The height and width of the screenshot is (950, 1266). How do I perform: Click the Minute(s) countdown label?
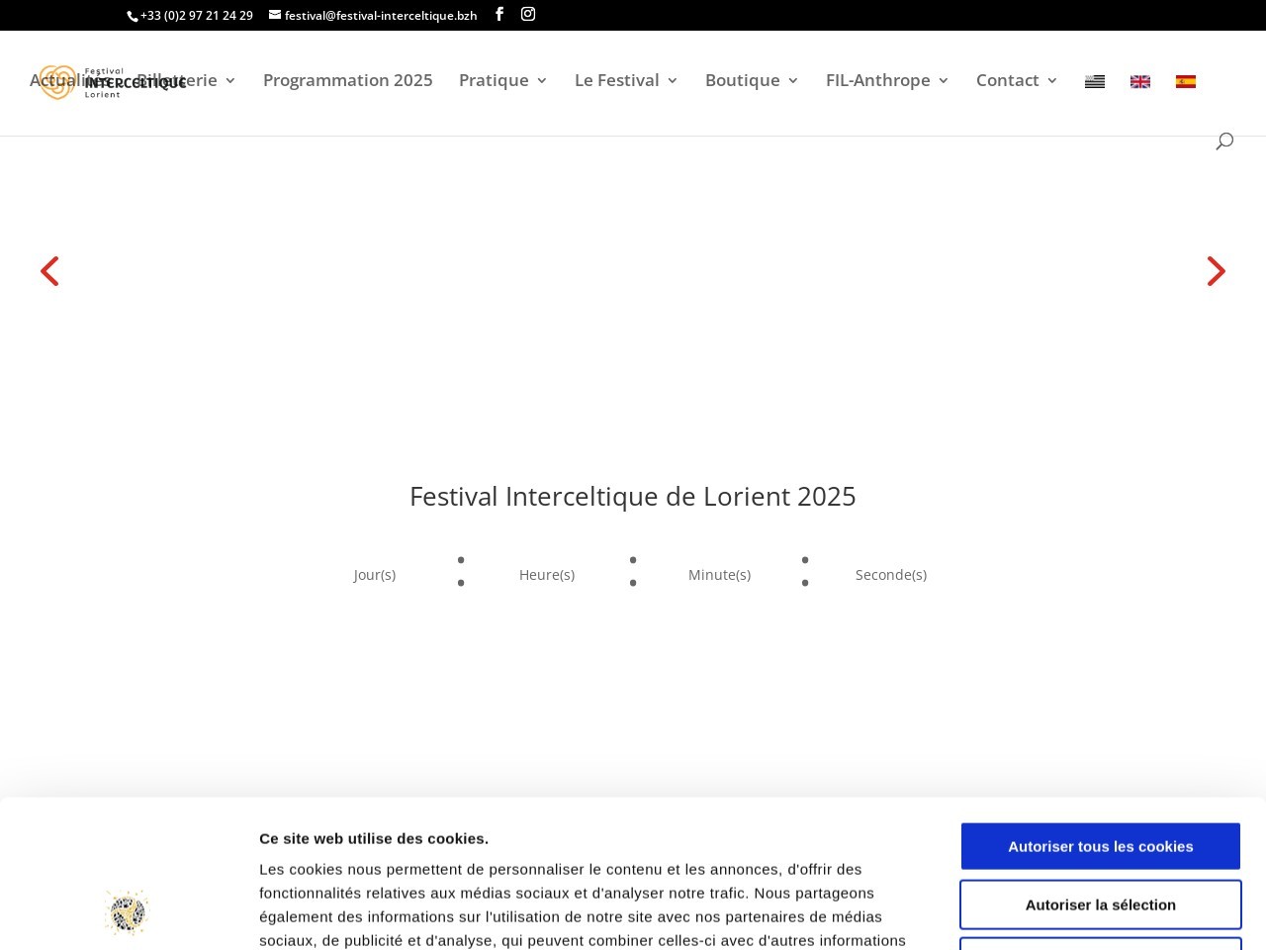[719, 575]
